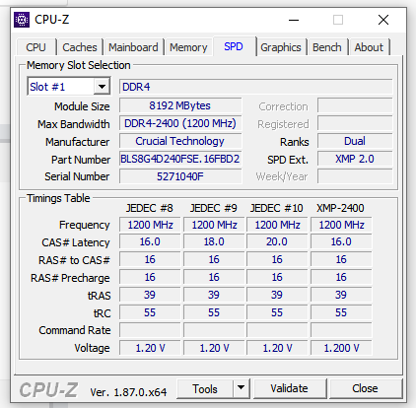The image size is (416, 408).
Task: Click the JEDEC #8 column header
Action: [150, 208]
